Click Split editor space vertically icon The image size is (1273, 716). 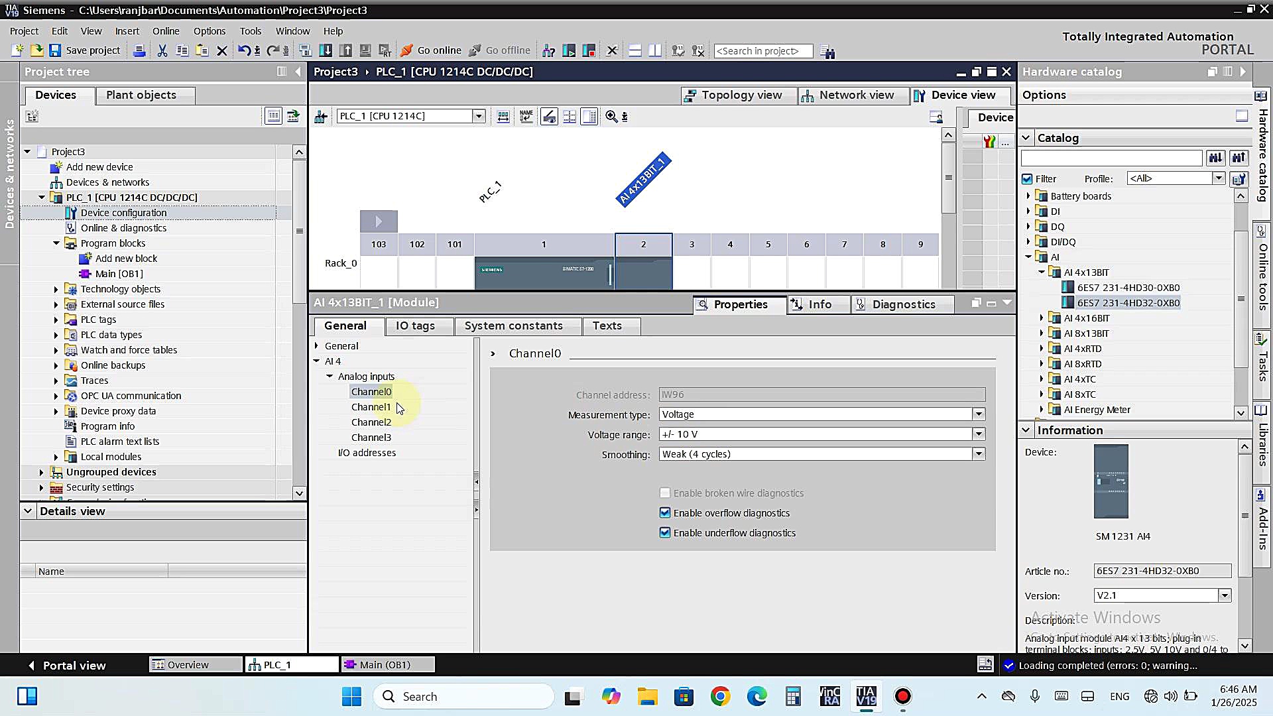pos(655,50)
